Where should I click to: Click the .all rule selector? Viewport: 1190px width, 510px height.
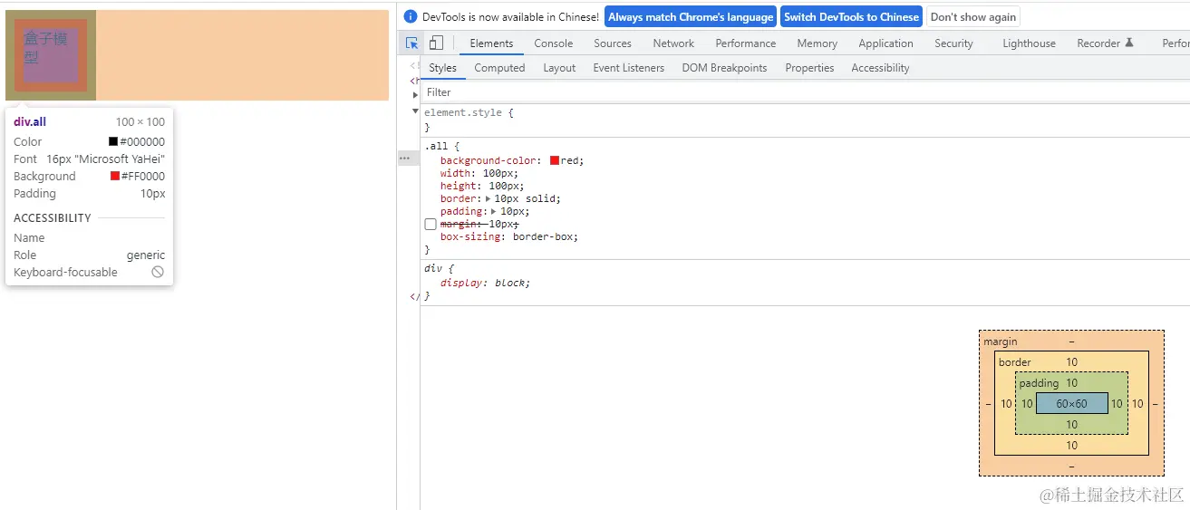[438, 146]
